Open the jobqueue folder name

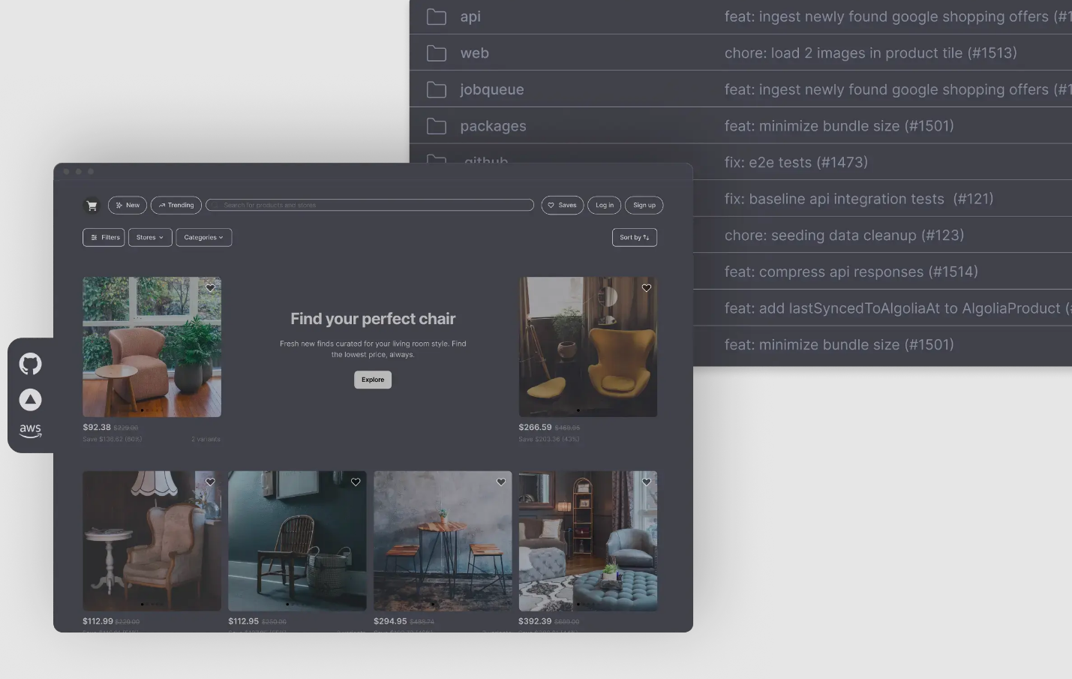tap(492, 90)
